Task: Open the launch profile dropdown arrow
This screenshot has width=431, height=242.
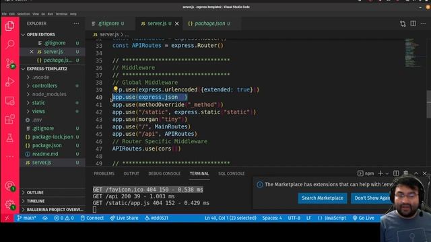Action: pyautogui.click(x=387, y=173)
